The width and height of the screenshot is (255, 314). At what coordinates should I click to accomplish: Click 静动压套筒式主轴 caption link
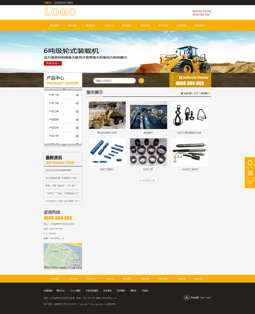tap(107, 133)
